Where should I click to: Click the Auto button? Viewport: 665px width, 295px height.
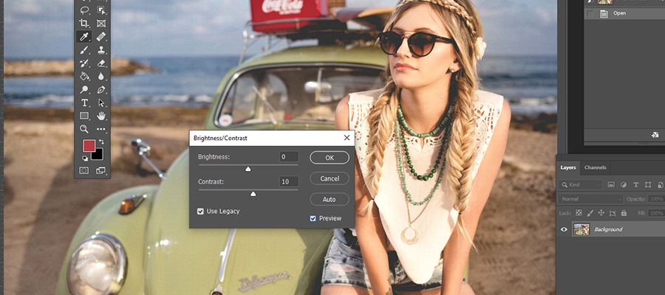[330, 199]
